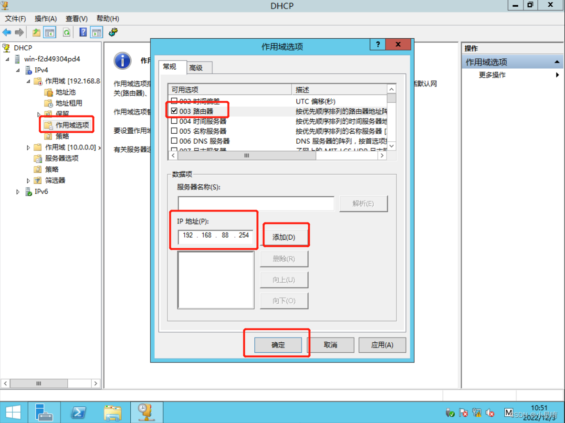Select 策略 under the 192.168 scope
Image resolution: width=565 pixels, height=423 pixels.
tap(62, 136)
